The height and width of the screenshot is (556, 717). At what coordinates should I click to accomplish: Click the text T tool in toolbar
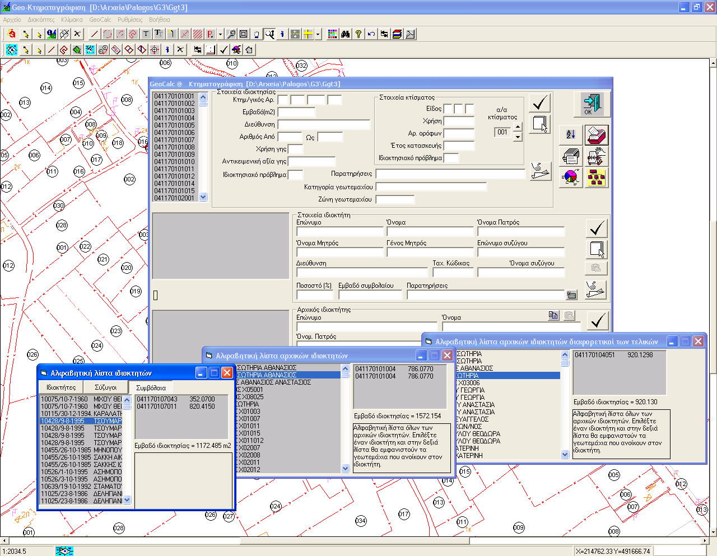(146, 34)
